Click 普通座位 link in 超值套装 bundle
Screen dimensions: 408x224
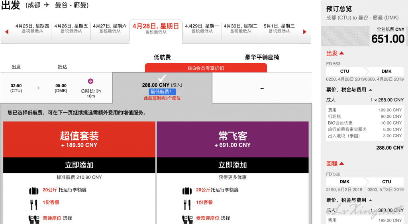[52, 218]
